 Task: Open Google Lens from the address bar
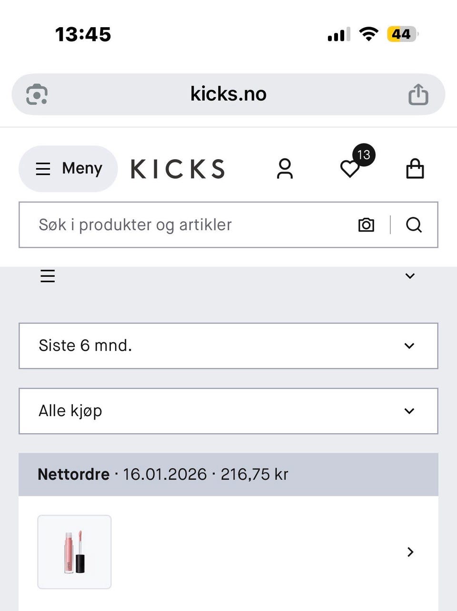37,94
